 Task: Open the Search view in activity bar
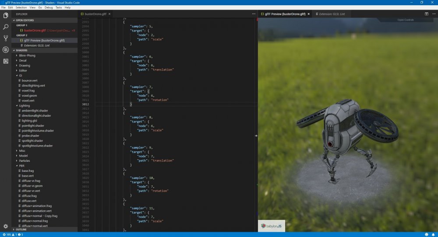[6, 27]
